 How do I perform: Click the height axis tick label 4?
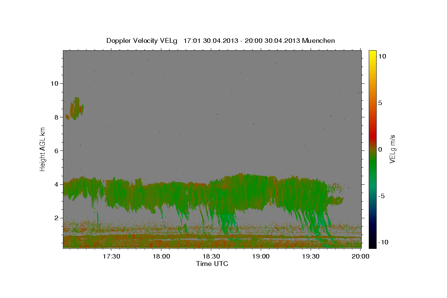(56, 184)
